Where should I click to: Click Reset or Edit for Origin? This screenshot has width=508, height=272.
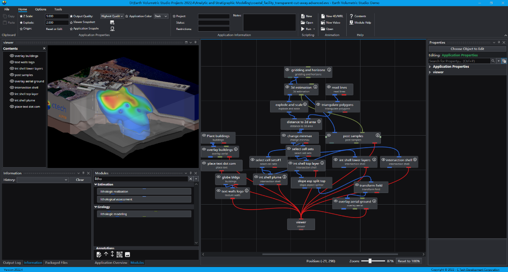click(54, 29)
